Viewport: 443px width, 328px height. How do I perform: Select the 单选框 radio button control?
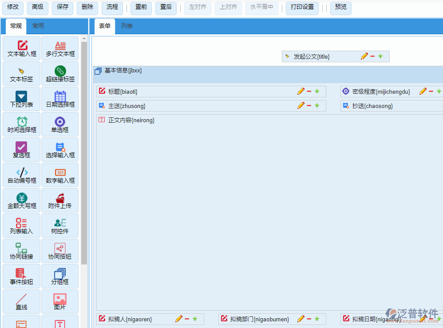point(60,124)
